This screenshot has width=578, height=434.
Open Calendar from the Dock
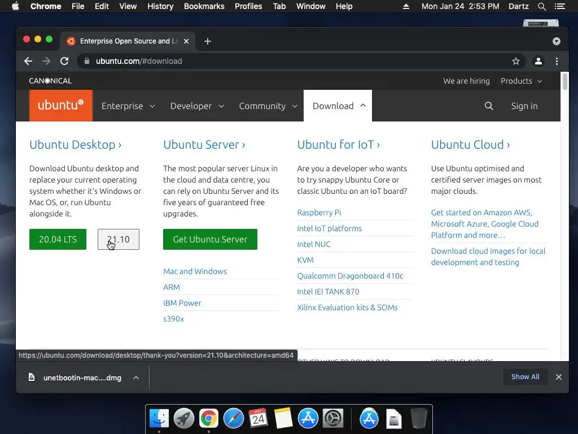tap(258, 418)
